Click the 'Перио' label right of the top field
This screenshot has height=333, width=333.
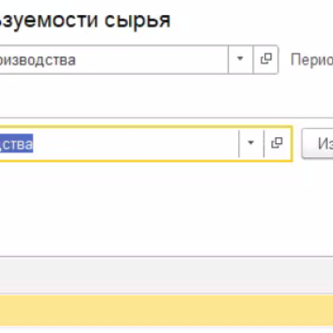pos(311,60)
